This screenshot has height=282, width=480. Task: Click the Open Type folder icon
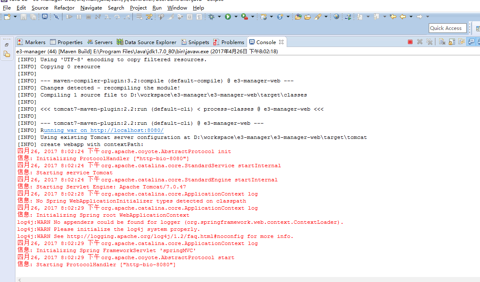tap(298, 17)
